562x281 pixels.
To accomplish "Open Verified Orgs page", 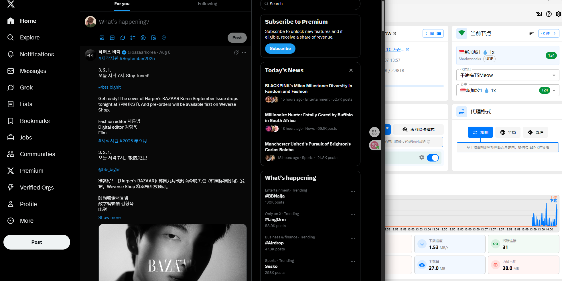I will click(30, 188).
